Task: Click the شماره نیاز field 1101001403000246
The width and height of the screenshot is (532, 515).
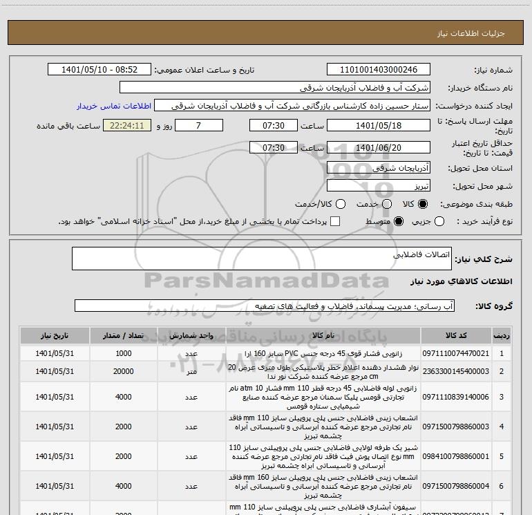Action: tap(379, 70)
